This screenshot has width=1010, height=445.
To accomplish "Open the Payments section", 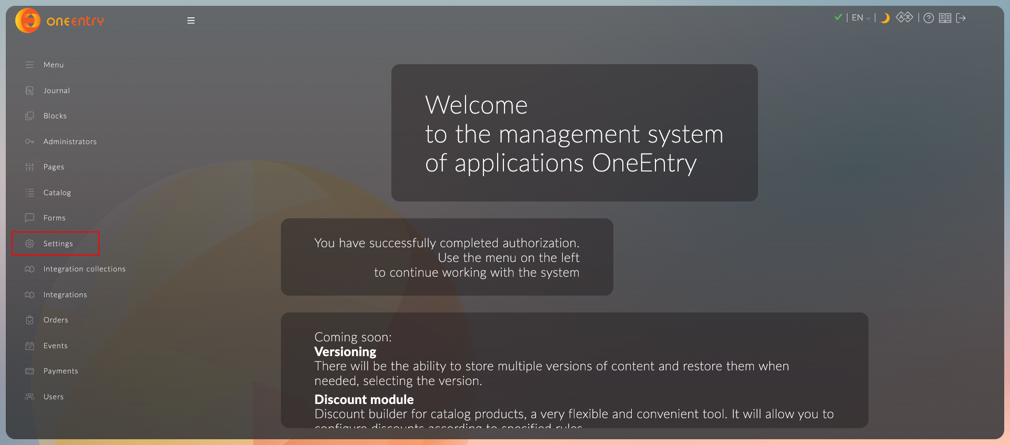I will pyautogui.click(x=60, y=371).
